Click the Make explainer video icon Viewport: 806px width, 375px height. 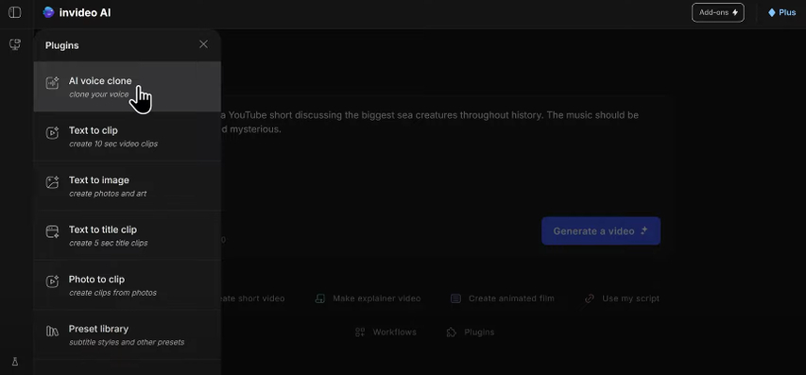[320, 298]
